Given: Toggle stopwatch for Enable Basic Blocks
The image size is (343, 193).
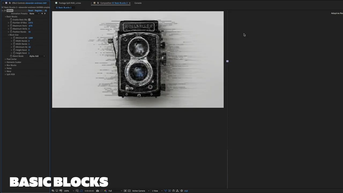Looking at the screenshot, I should 11,20.
